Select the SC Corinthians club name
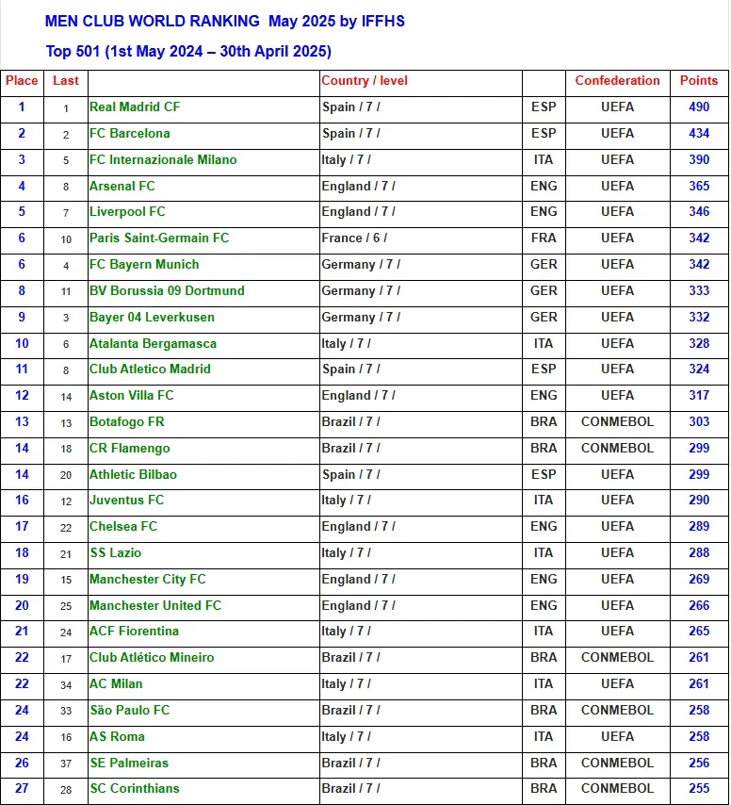This screenshot has height=805, width=731. 135,789
